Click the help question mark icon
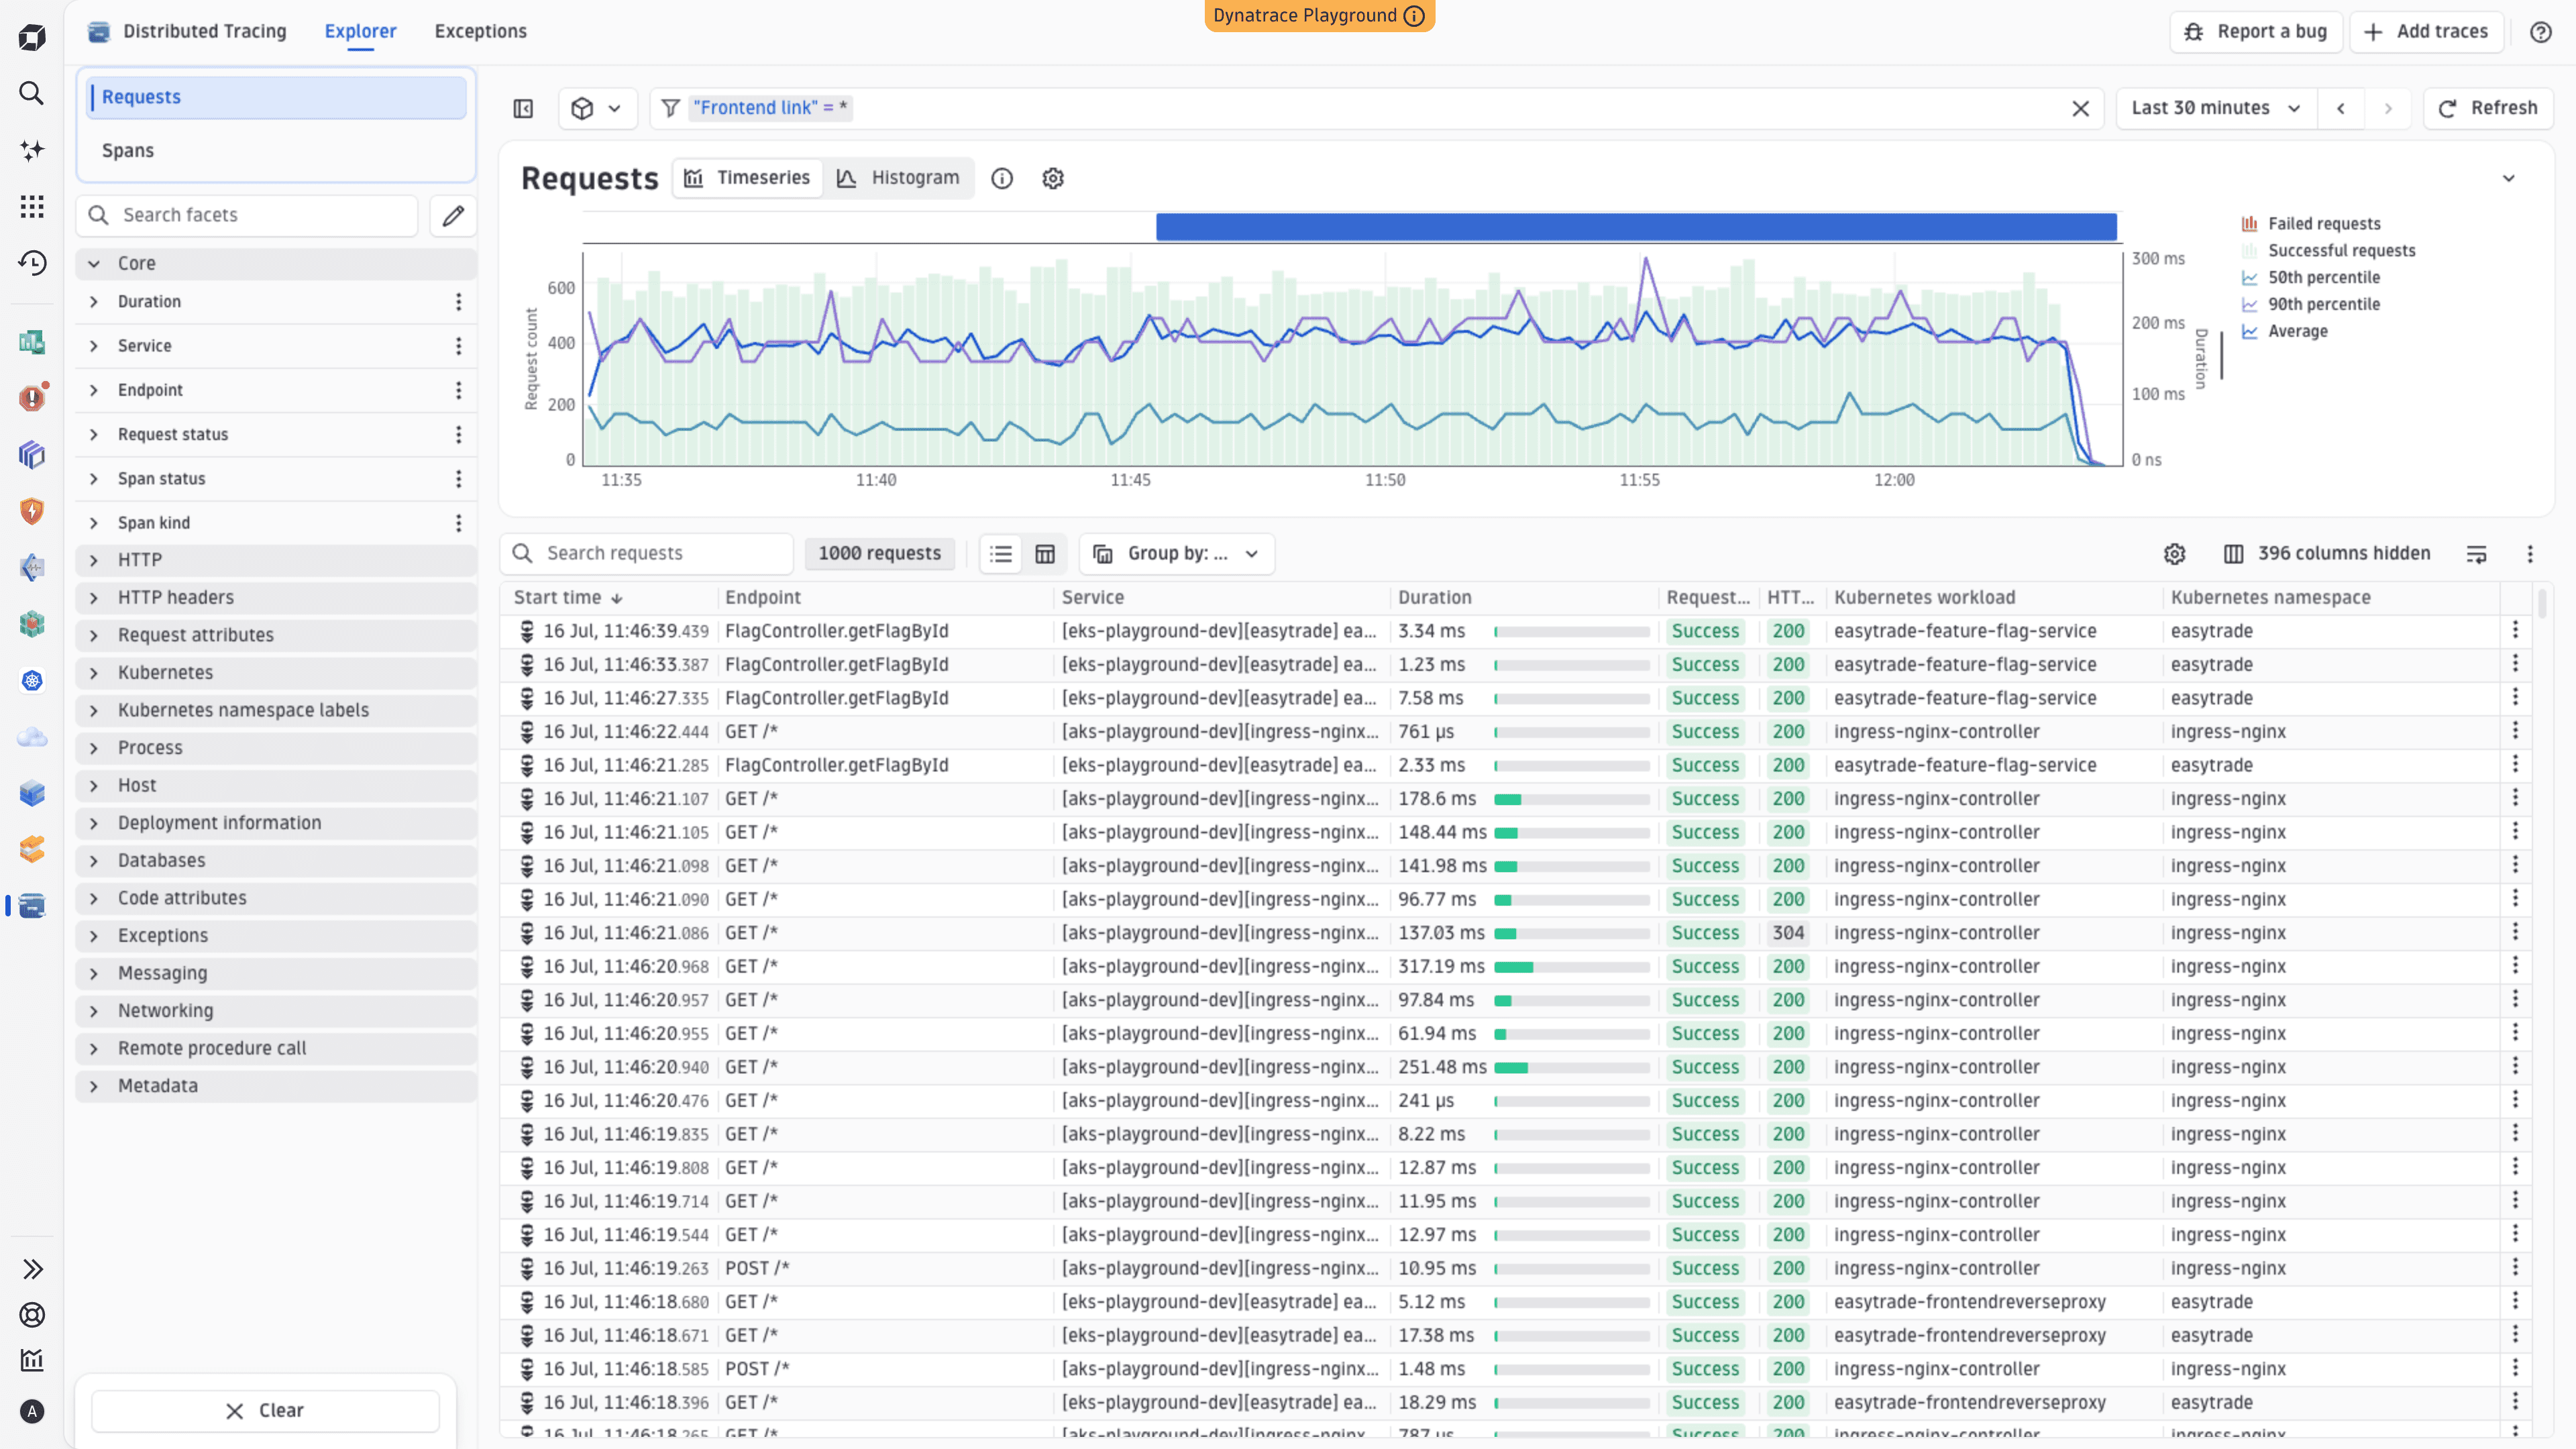 [2540, 32]
